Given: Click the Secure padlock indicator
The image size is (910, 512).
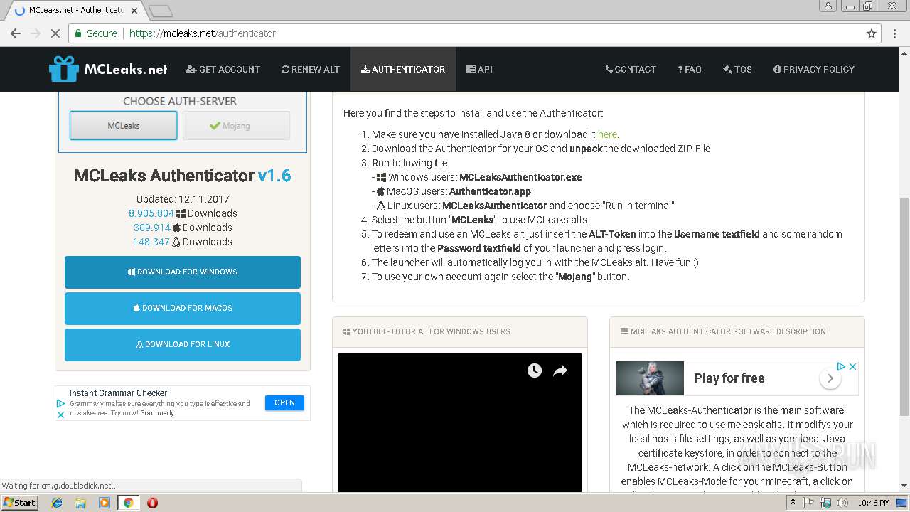Looking at the screenshot, I should tap(95, 33).
